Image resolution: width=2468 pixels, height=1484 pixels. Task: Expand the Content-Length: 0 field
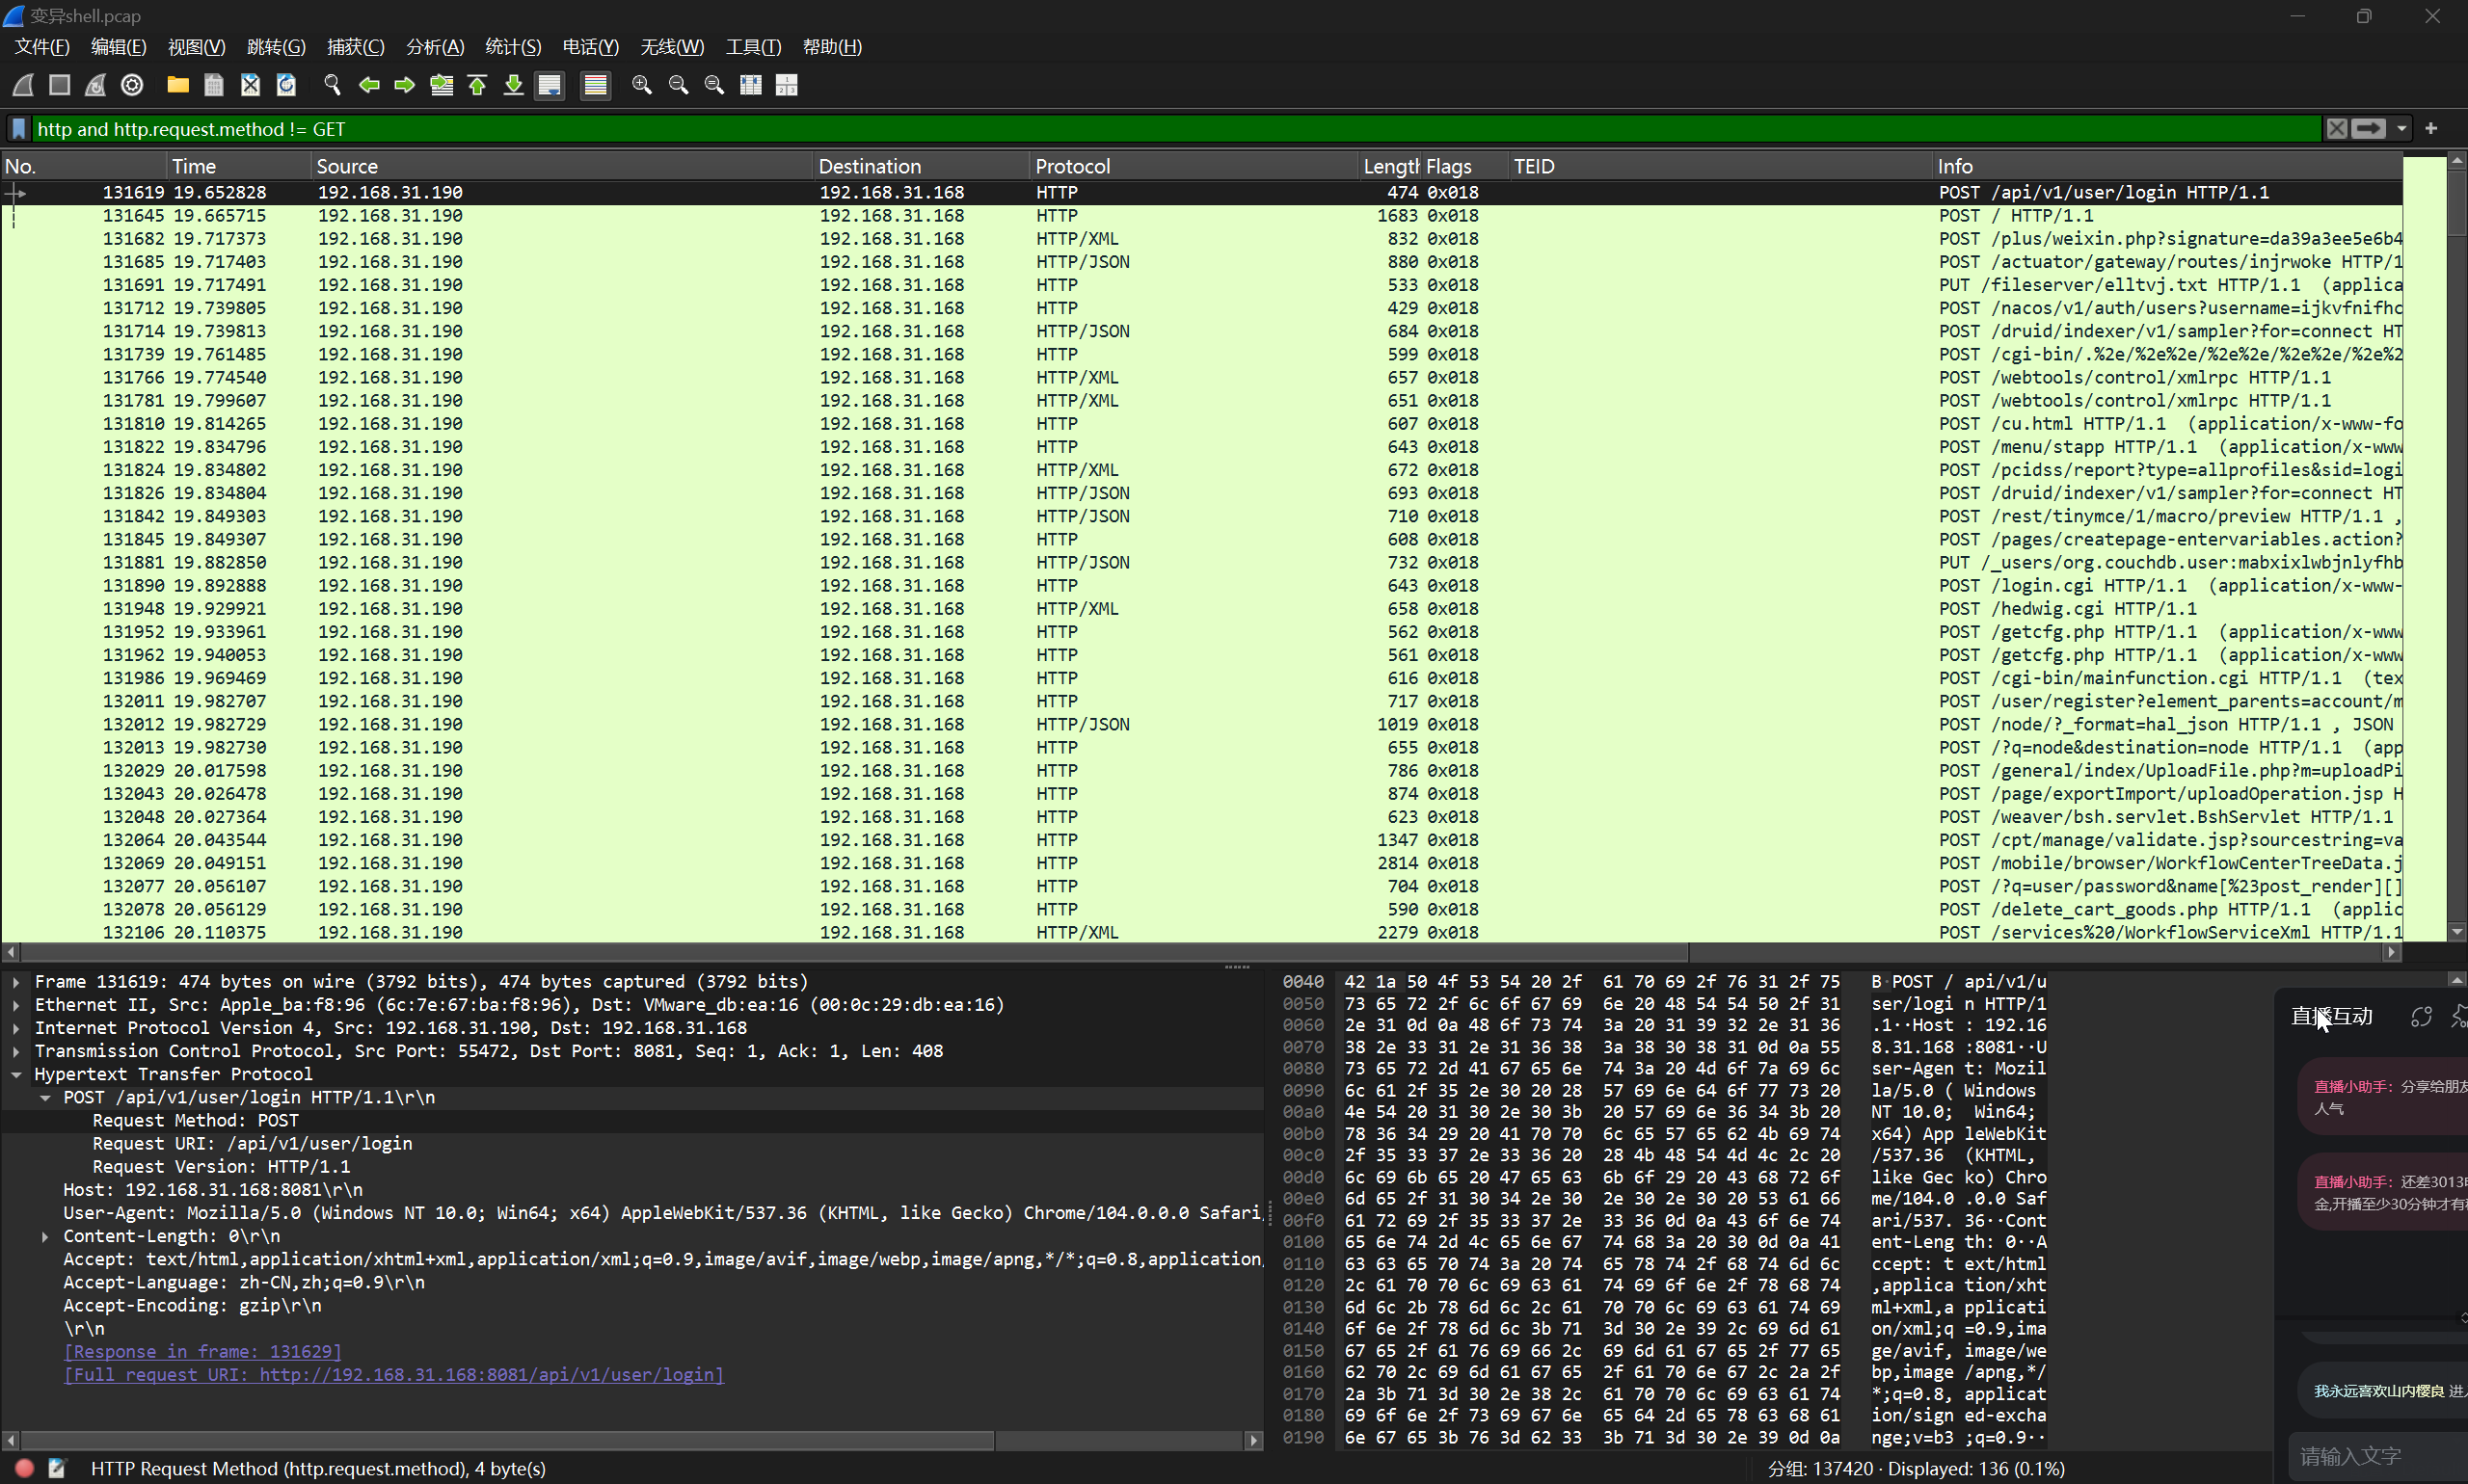[x=45, y=1236]
